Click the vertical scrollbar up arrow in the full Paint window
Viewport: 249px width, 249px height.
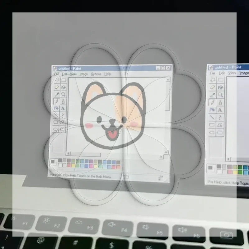pyautogui.click(x=168, y=80)
